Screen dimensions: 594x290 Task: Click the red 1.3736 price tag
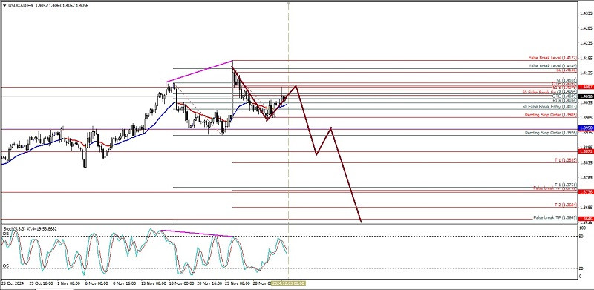(x=586, y=192)
